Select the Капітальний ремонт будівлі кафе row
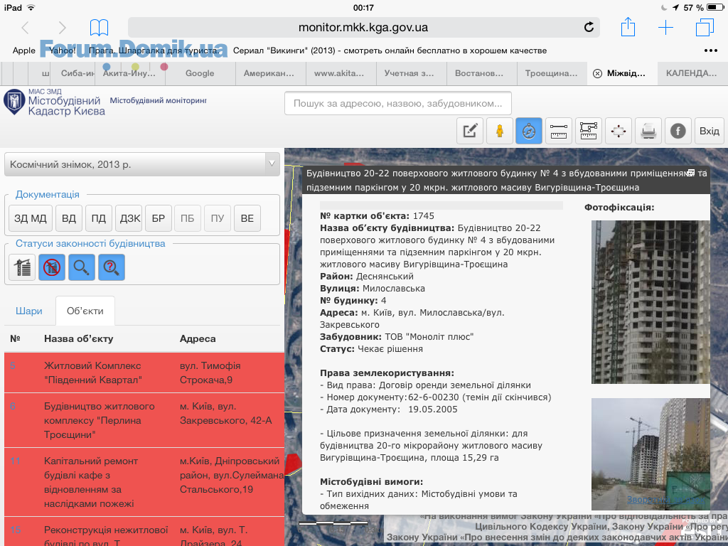 [144, 483]
